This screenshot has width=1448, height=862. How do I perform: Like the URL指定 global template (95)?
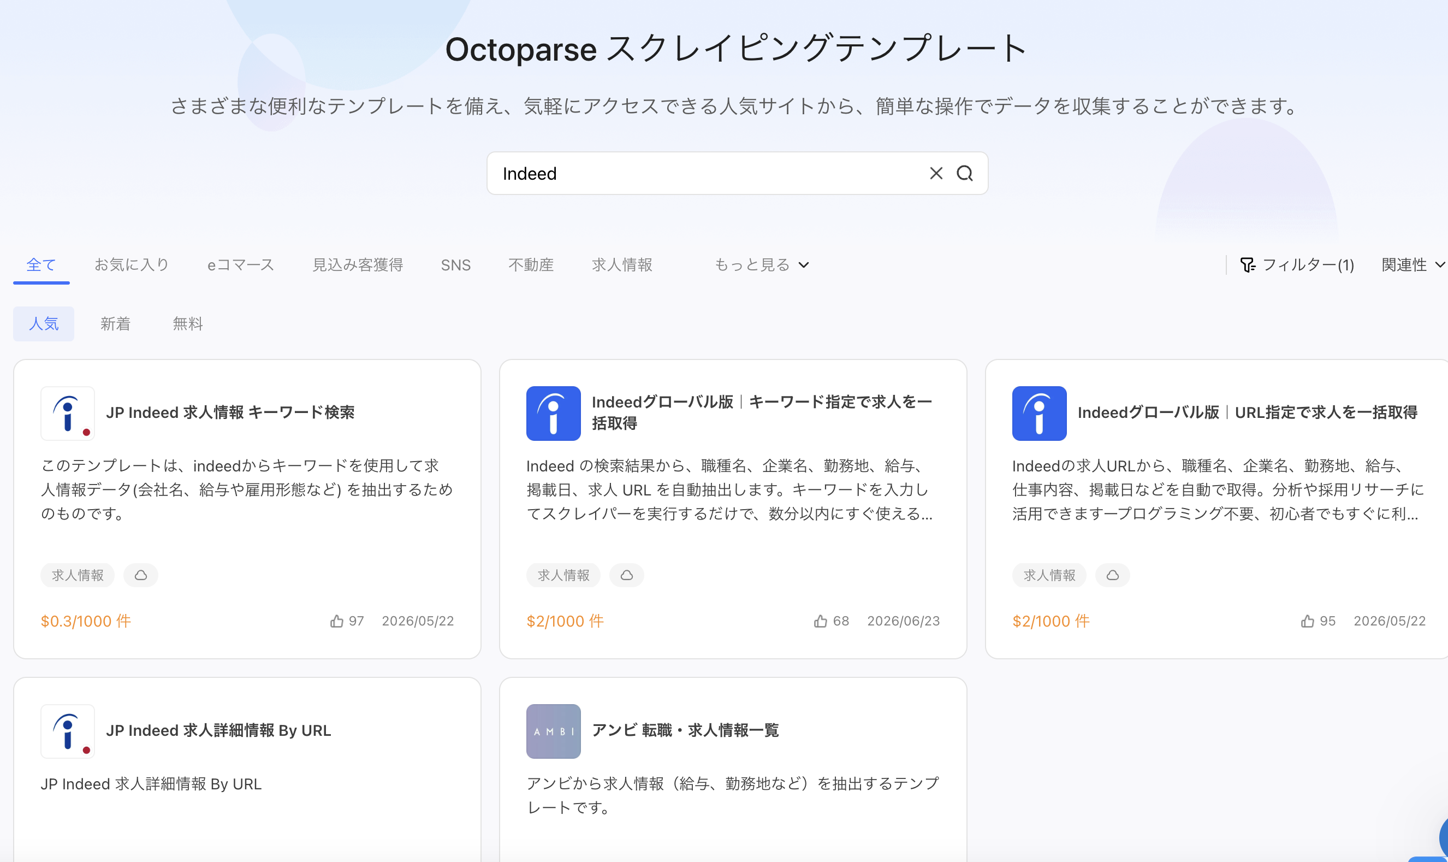tap(1307, 621)
